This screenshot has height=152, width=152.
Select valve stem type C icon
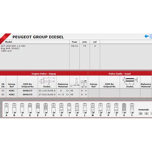point(22,108)
